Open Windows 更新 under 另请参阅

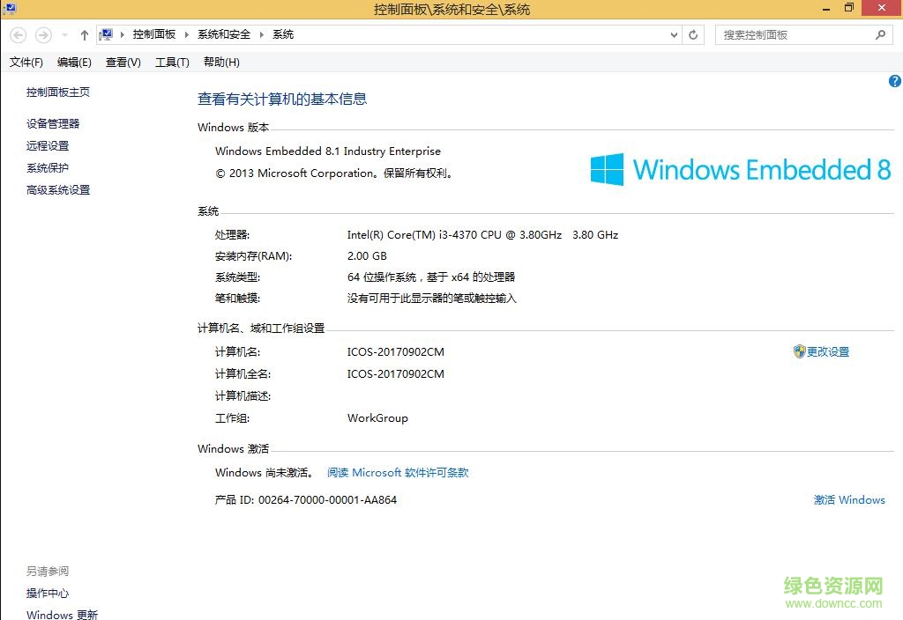pos(62,614)
